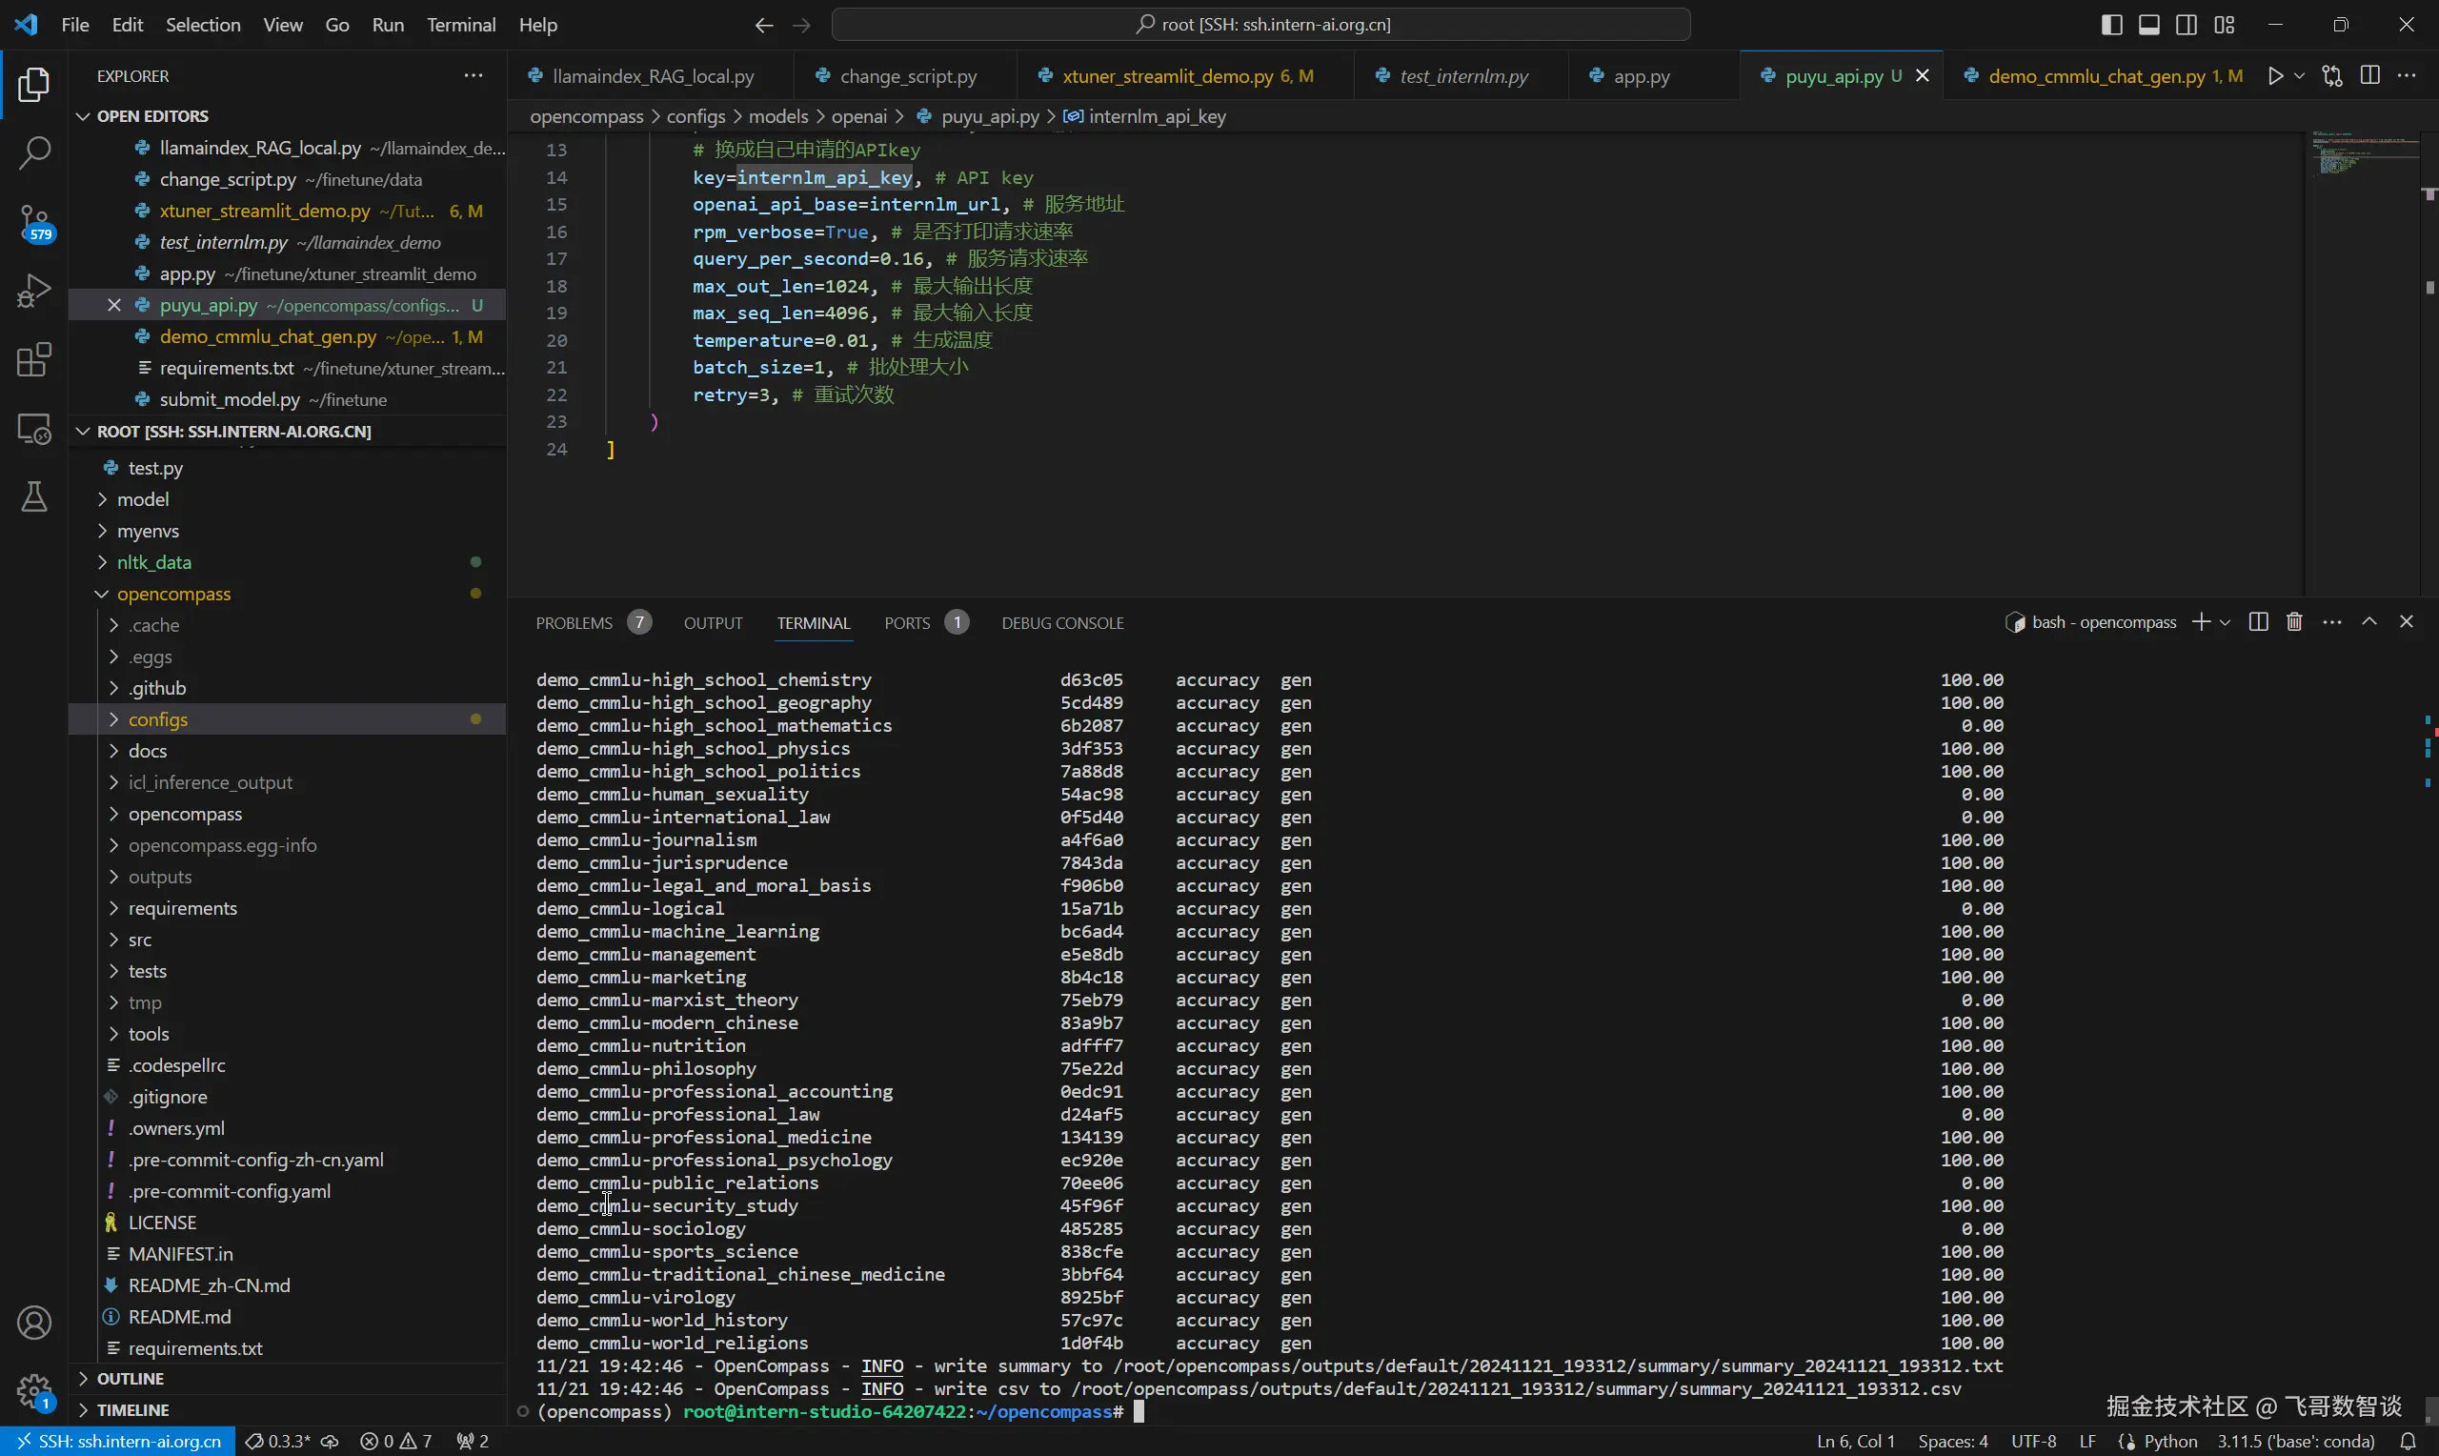This screenshot has height=1456, width=2439.
Task: Open the new terminal launch profile dropdown
Action: (2226, 622)
